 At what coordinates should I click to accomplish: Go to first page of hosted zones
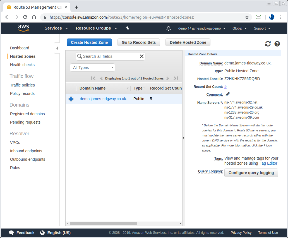pos(93,78)
